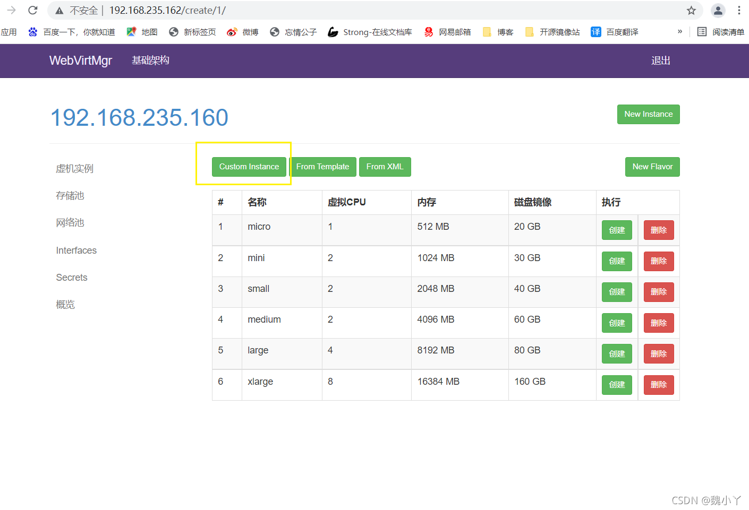The height and width of the screenshot is (510, 749).
Task: Open the 博客 bookmark folder
Action: [498, 32]
